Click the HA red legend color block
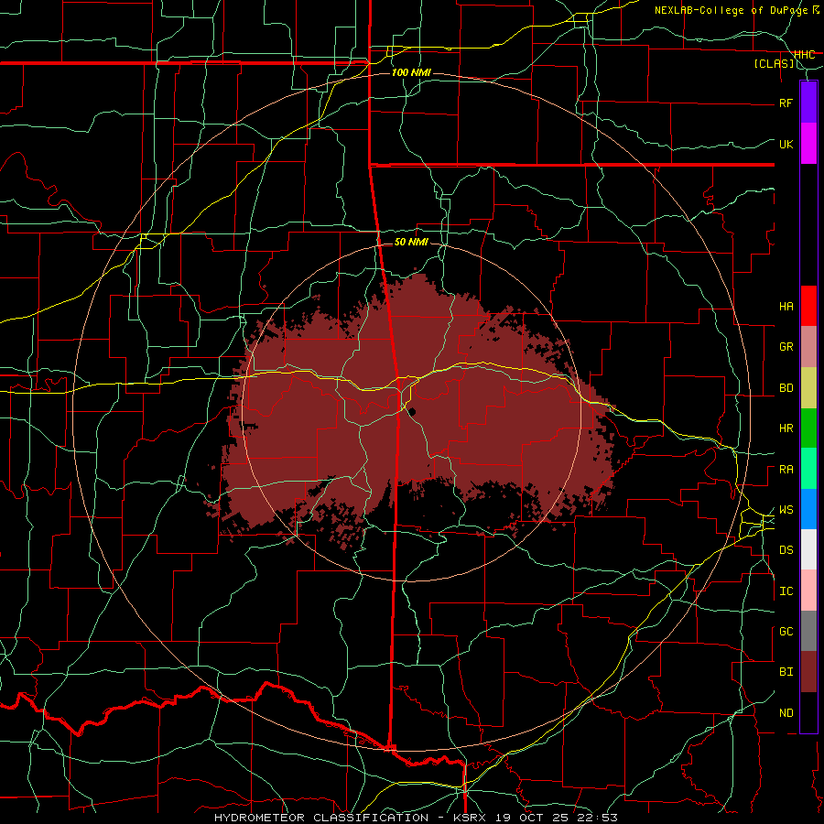Image resolution: width=824 pixels, height=824 pixels. click(x=808, y=306)
